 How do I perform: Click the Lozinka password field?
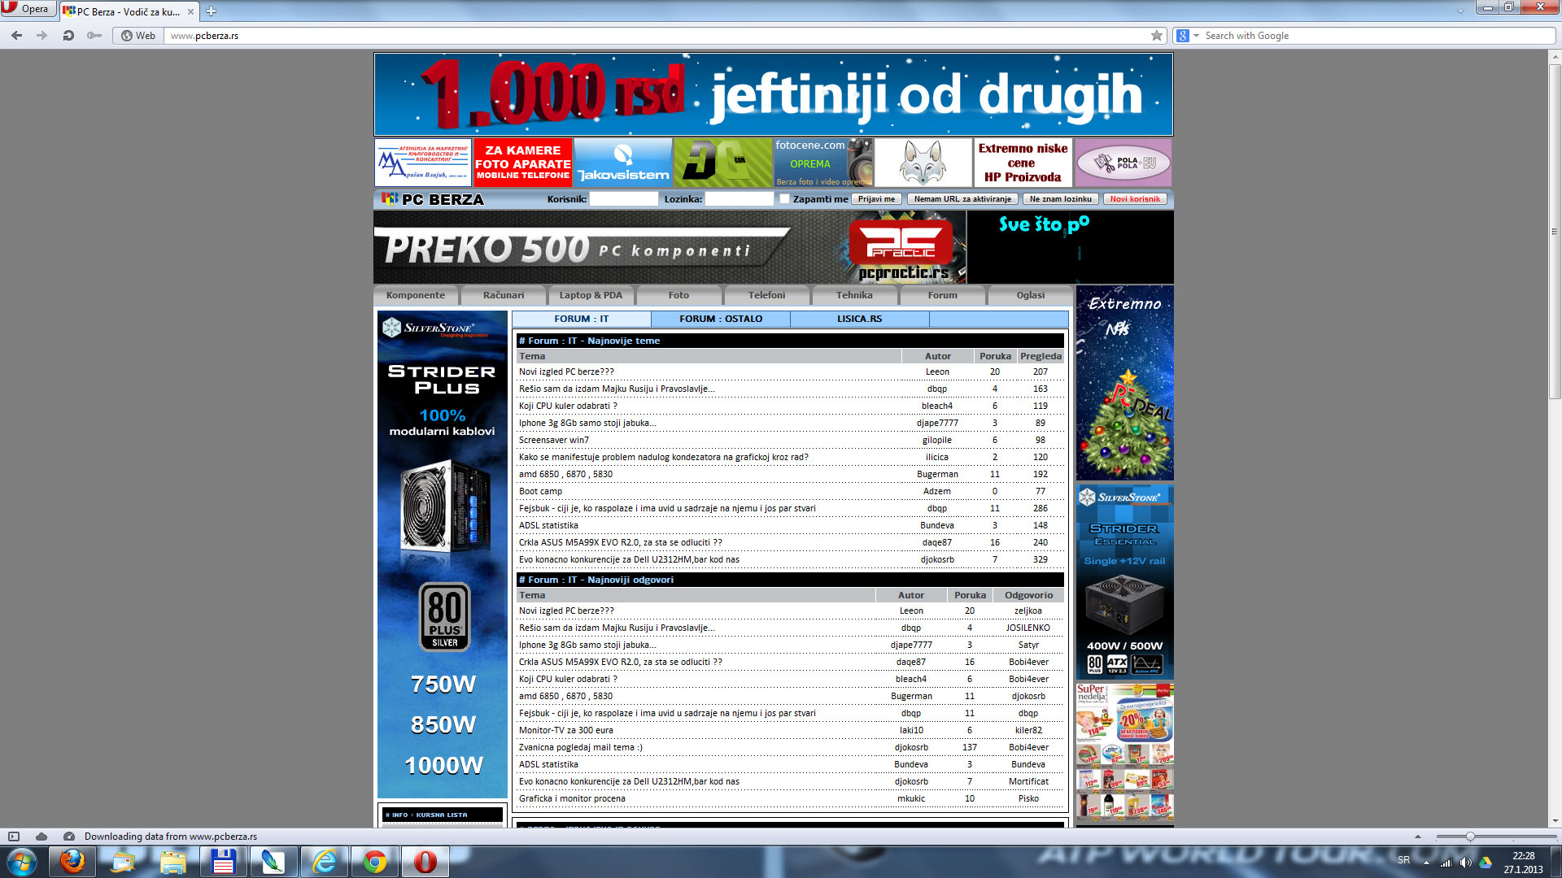click(x=739, y=199)
